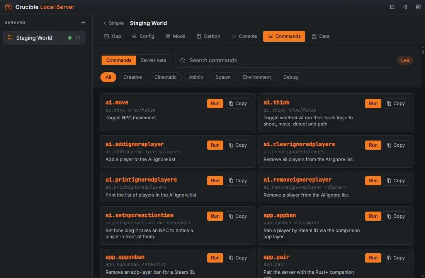Viewport: 425px width, 278px height.
Task: Run the app.appban command
Action: coord(373,216)
